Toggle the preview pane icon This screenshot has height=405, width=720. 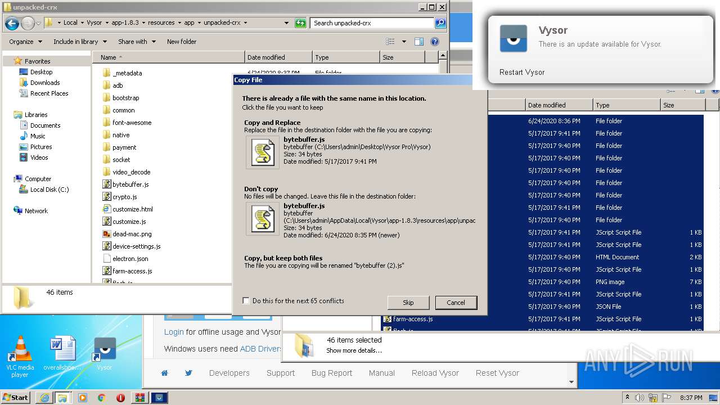(418, 42)
